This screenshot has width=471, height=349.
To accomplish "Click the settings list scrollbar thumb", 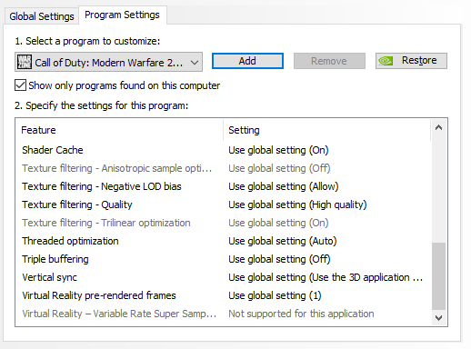I will [438, 276].
